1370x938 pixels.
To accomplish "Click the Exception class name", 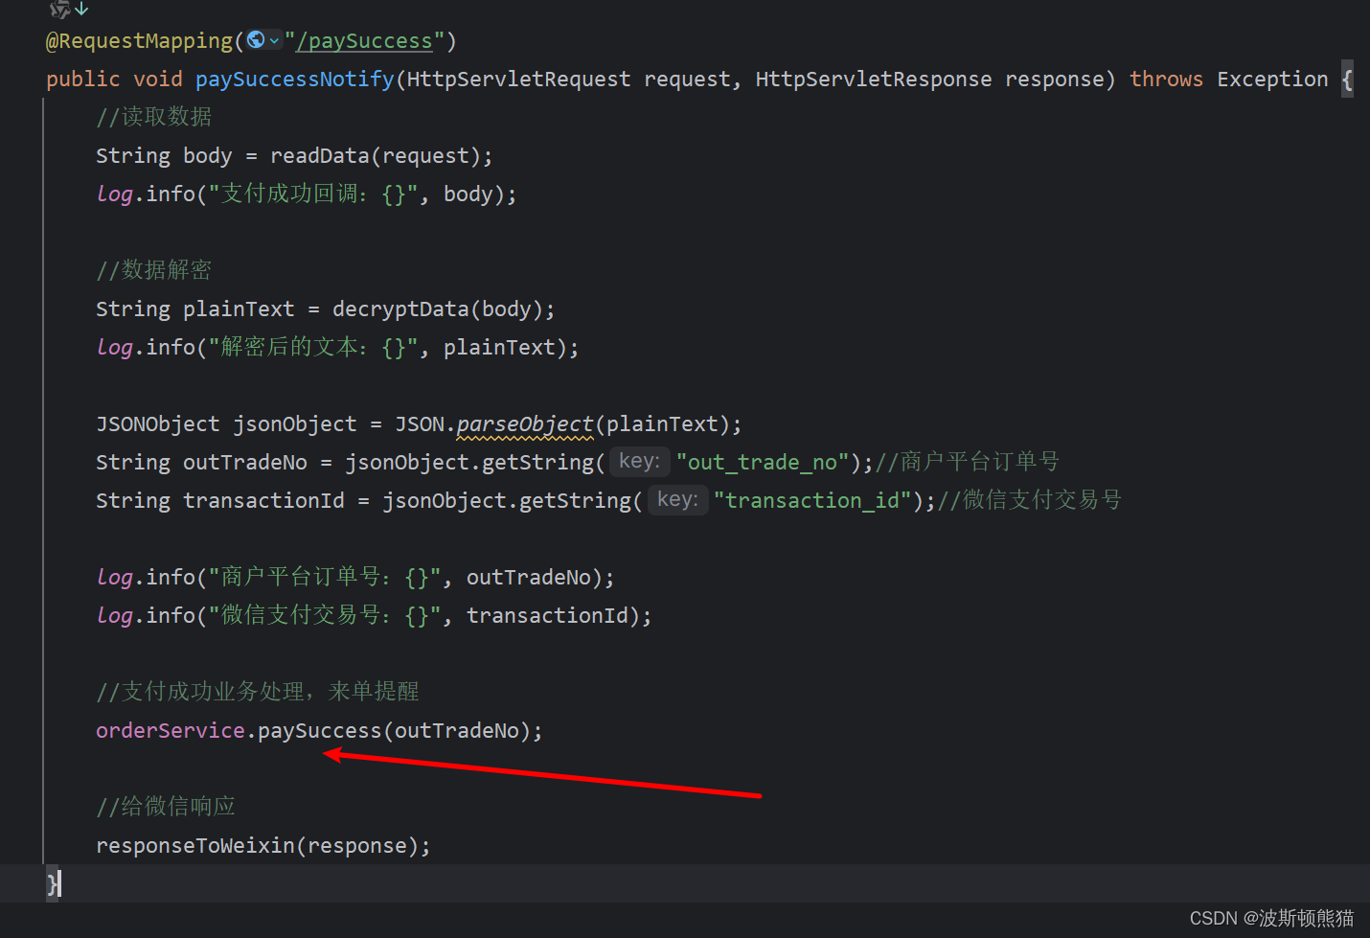I will [1272, 80].
